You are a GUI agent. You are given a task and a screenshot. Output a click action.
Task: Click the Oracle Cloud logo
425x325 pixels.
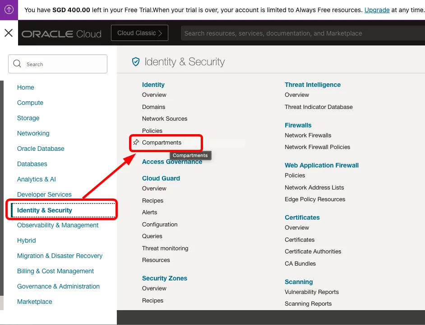(61, 34)
